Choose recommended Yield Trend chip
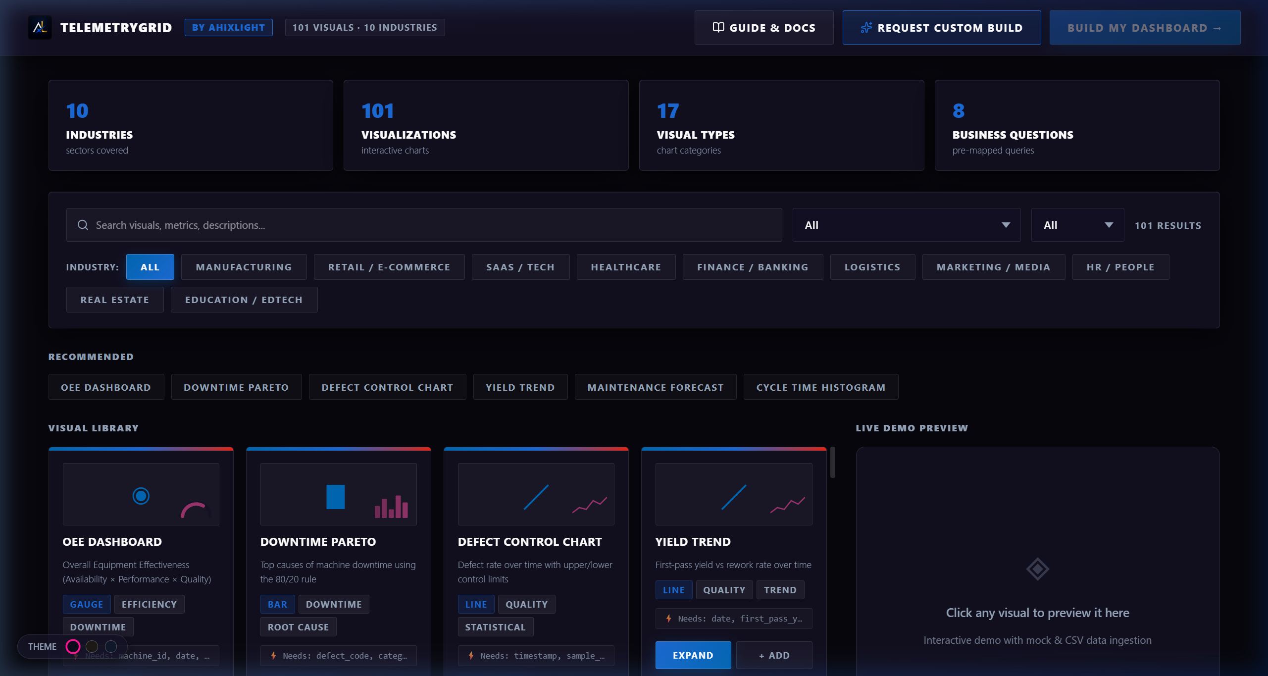Screen dimensions: 1268x676 520,387
